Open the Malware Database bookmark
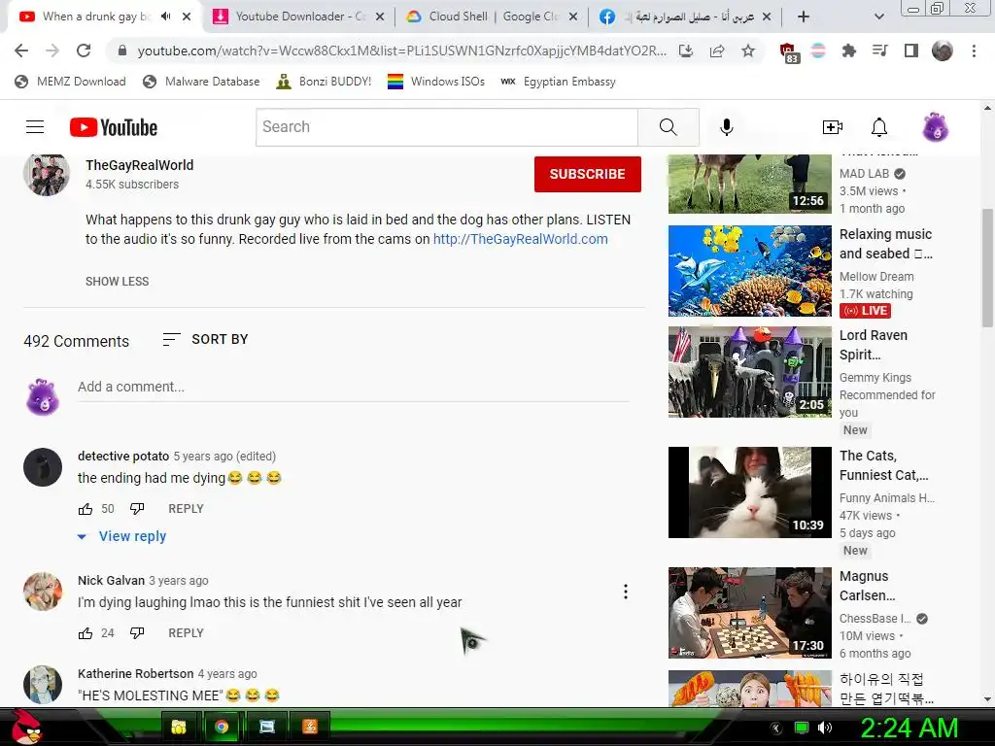 (x=201, y=82)
